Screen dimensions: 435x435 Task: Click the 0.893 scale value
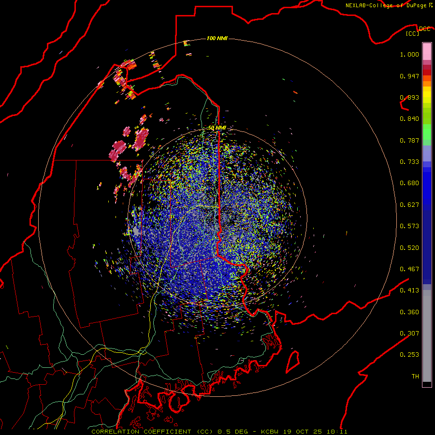pos(409,97)
